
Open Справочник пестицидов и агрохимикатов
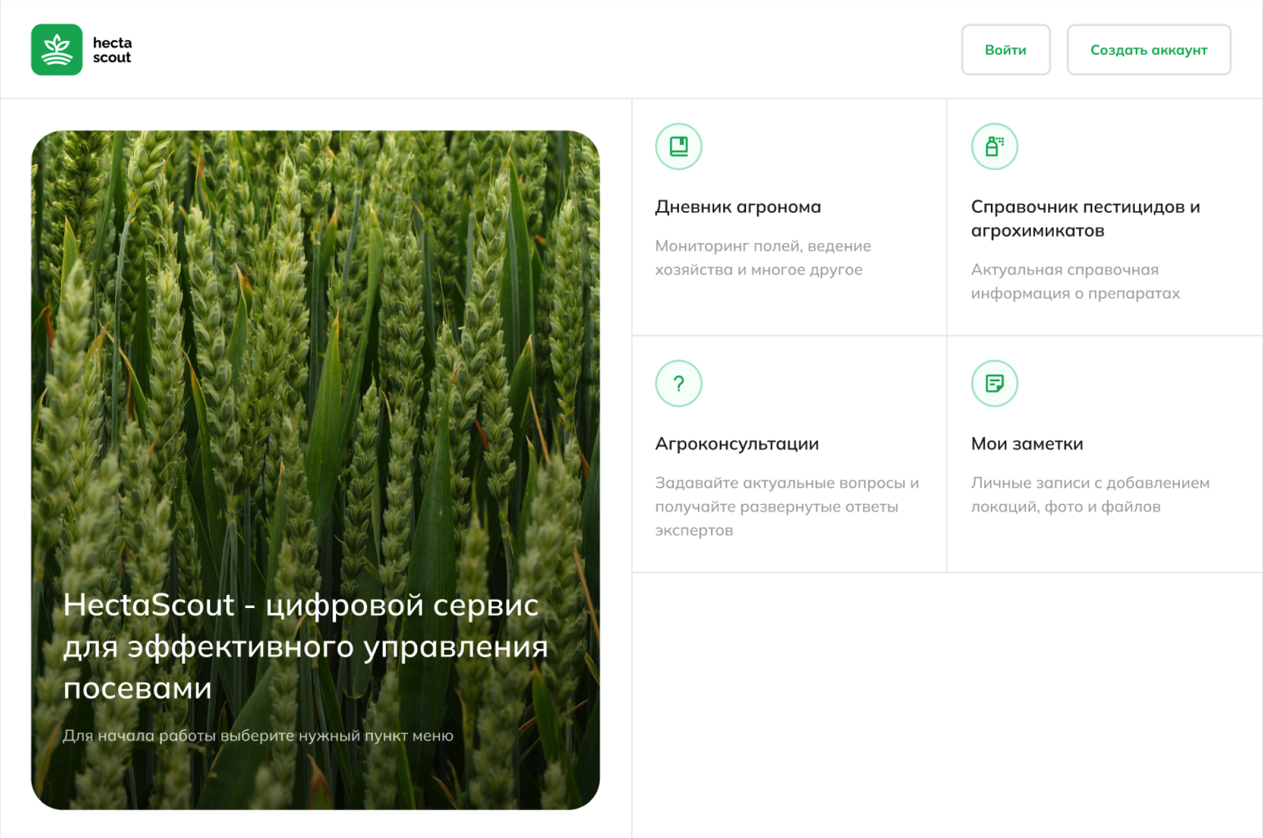[x=1085, y=218]
